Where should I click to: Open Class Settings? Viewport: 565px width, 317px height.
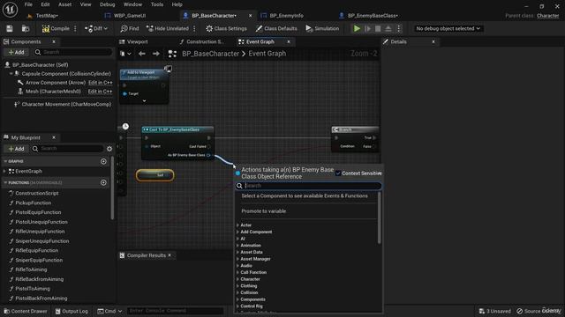[226, 28]
